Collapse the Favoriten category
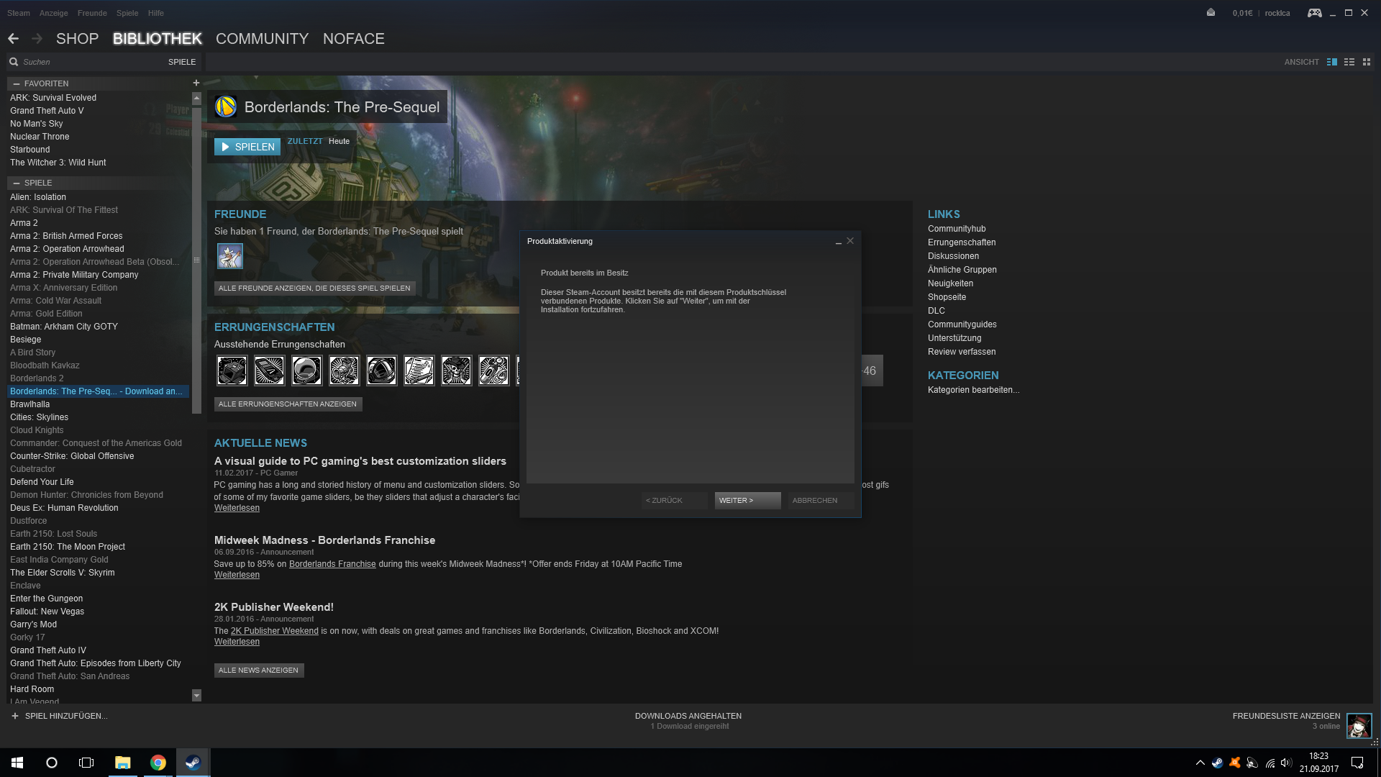Screen dimensions: 1381x777 (16, 83)
